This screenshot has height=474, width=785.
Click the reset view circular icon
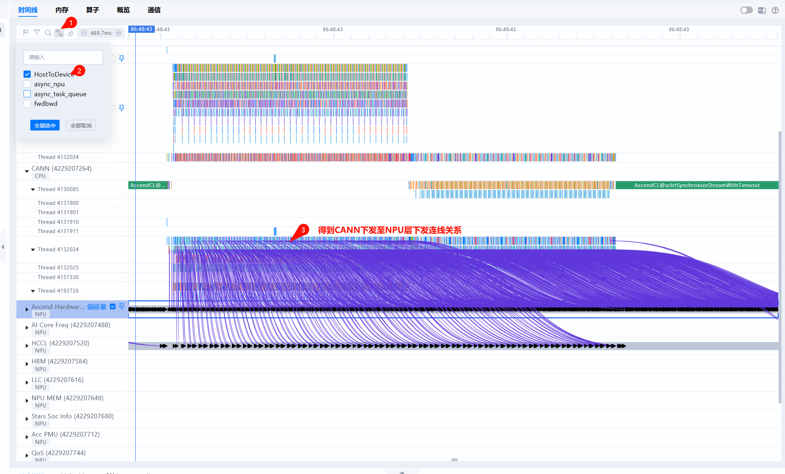[x=70, y=33]
